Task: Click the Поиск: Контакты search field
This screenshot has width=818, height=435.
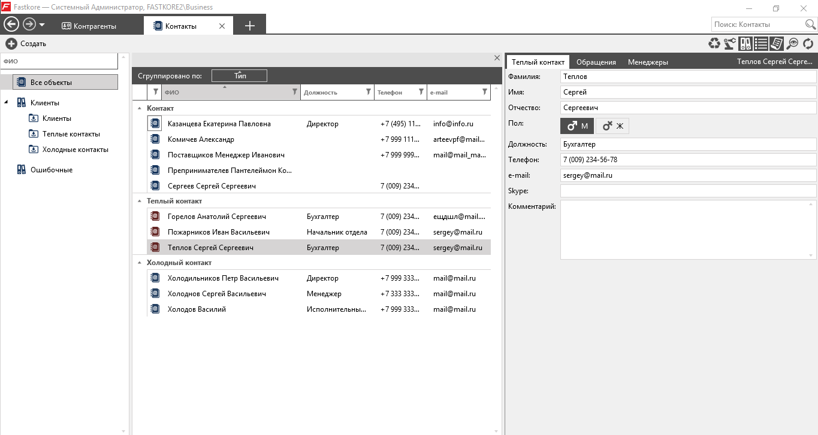Action: tap(758, 25)
